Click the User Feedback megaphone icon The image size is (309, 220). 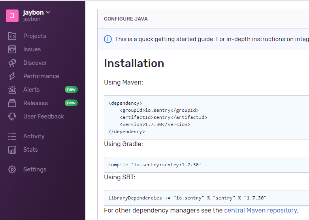[12, 117]
